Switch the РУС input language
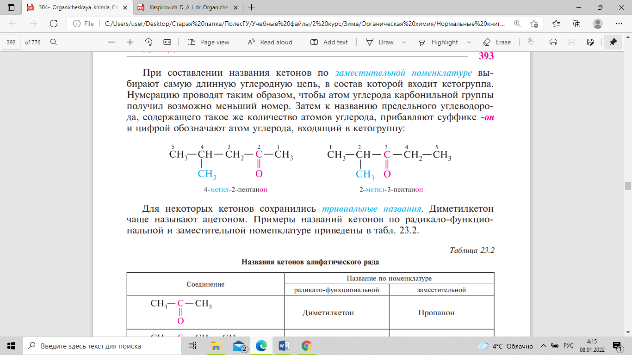The height and width of the screenshot is (355, 632). (x=569, y=346)
